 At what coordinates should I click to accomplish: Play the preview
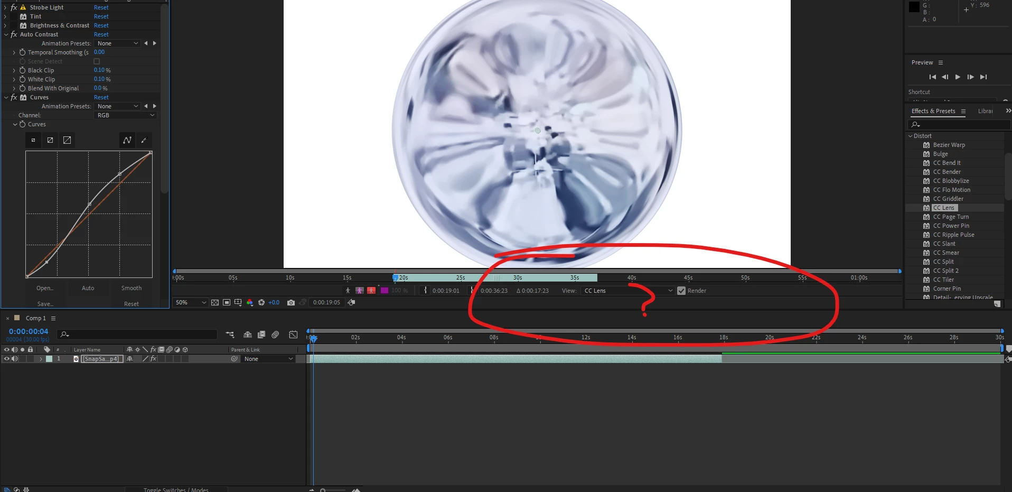pos(958,77)
